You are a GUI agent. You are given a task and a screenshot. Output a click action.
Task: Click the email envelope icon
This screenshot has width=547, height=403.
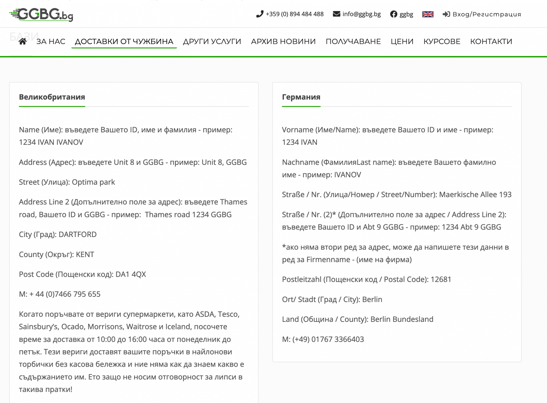pos(336,14)
